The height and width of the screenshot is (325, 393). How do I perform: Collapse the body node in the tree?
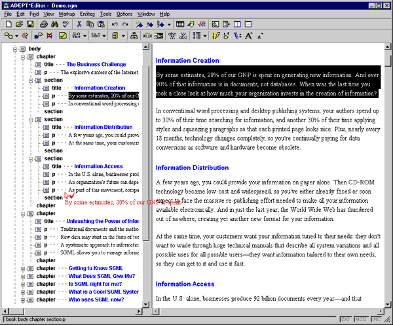click(15, 49)
